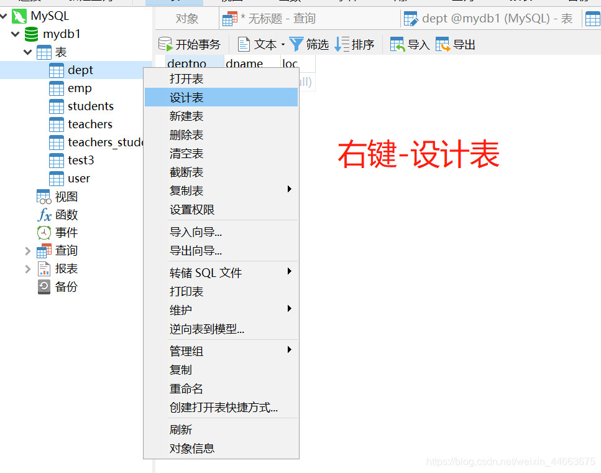
Task: Collapse the mydb1 database node
Action: click(x=16, y=34)
